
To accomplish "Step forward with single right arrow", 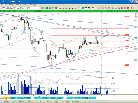I will click(72, 8).
